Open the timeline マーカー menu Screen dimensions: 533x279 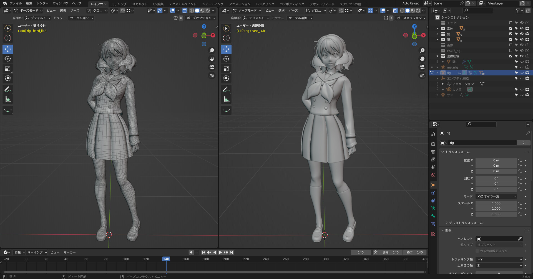70,252
